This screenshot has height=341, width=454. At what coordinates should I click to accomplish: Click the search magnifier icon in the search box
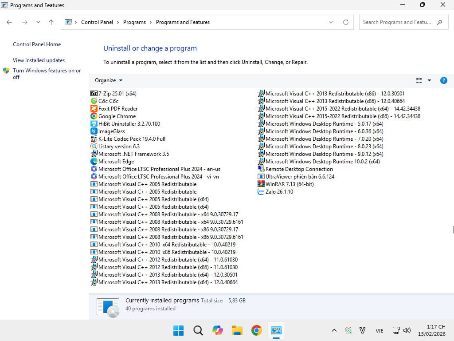click(439, 22)
